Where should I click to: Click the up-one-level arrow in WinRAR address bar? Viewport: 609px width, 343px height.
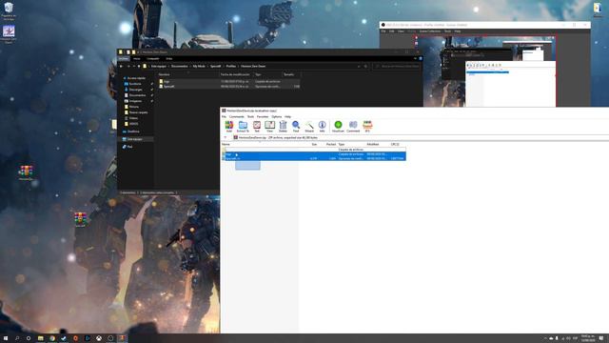click(x=226, y=137)
